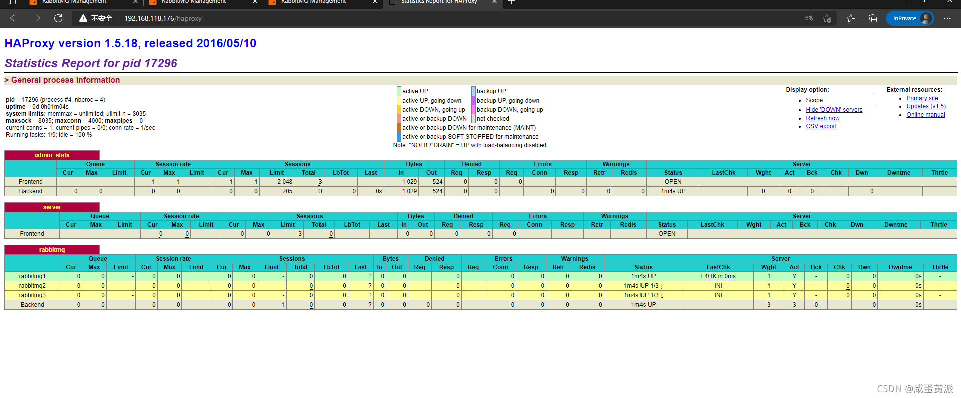Open the browser Settings and more menu
This screenshot has width=961, height=398.
(x=947, y=18)
